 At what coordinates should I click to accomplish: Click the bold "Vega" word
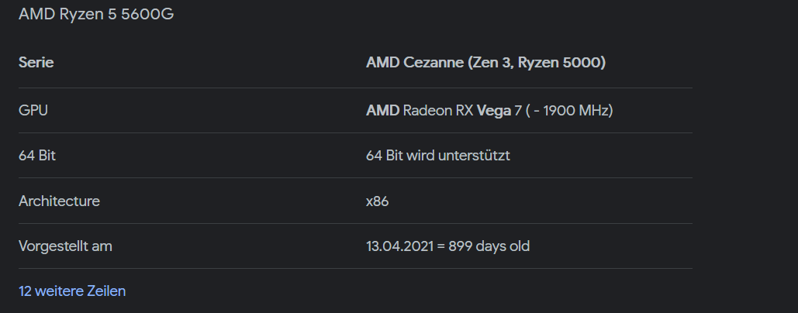click(x=493, y=111)
